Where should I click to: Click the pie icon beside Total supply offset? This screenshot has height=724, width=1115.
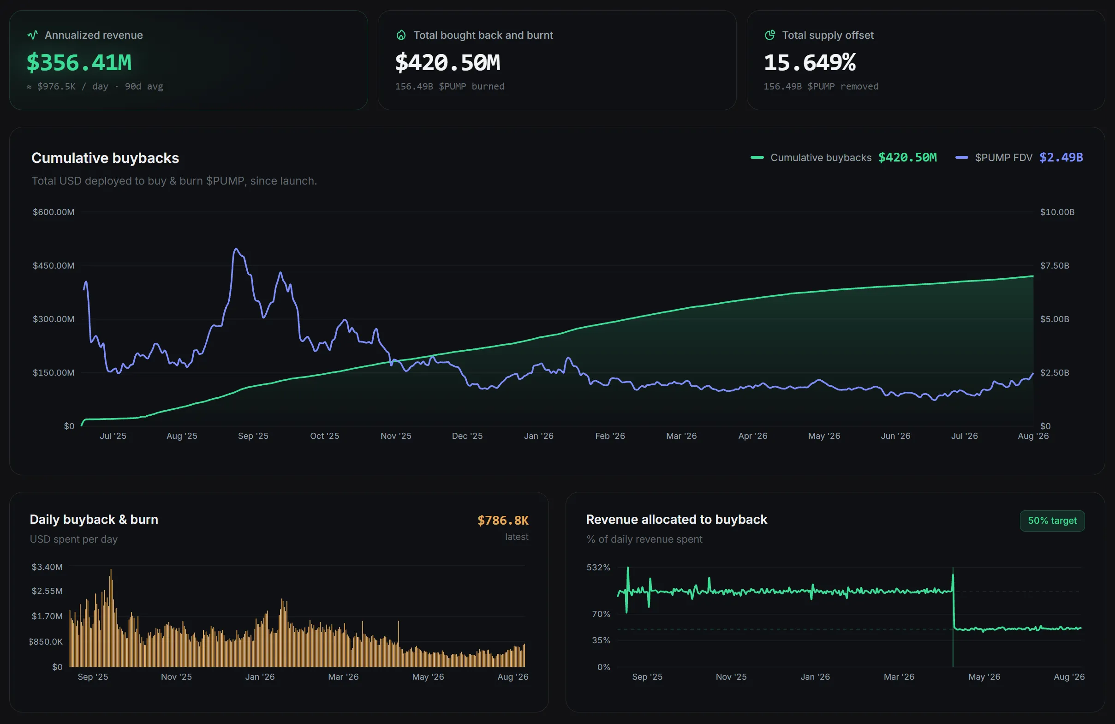pyautogui.click(x=770, y=35)
